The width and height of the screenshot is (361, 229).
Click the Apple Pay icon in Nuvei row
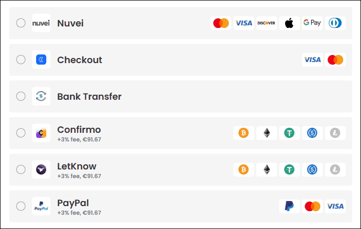pyautogui.click(x=289, y=23)
